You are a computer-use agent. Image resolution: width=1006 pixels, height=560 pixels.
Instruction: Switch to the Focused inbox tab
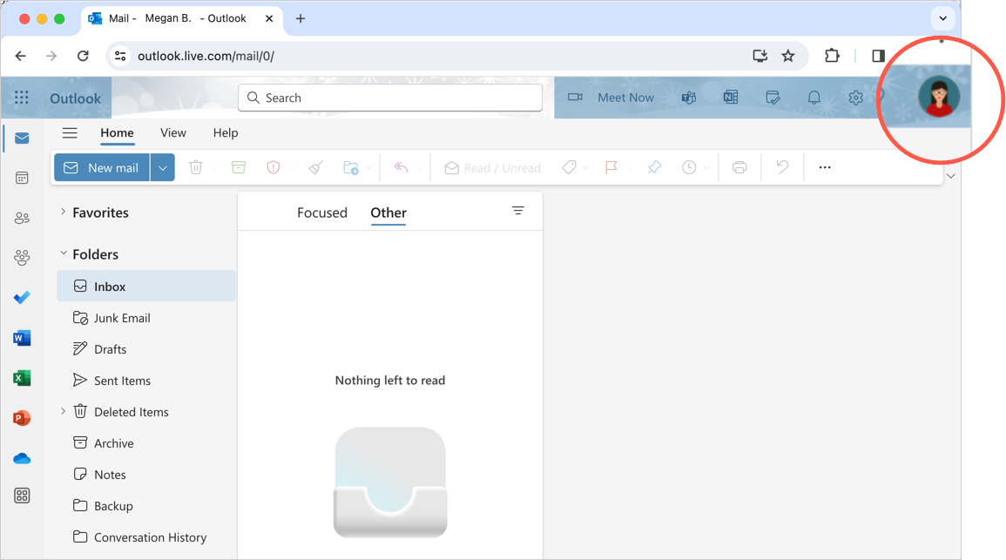pos(322,212)
